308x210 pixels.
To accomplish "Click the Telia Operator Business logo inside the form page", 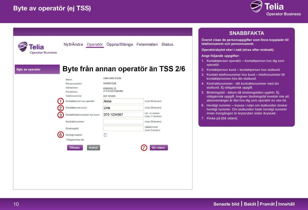I will pos(38,48).
